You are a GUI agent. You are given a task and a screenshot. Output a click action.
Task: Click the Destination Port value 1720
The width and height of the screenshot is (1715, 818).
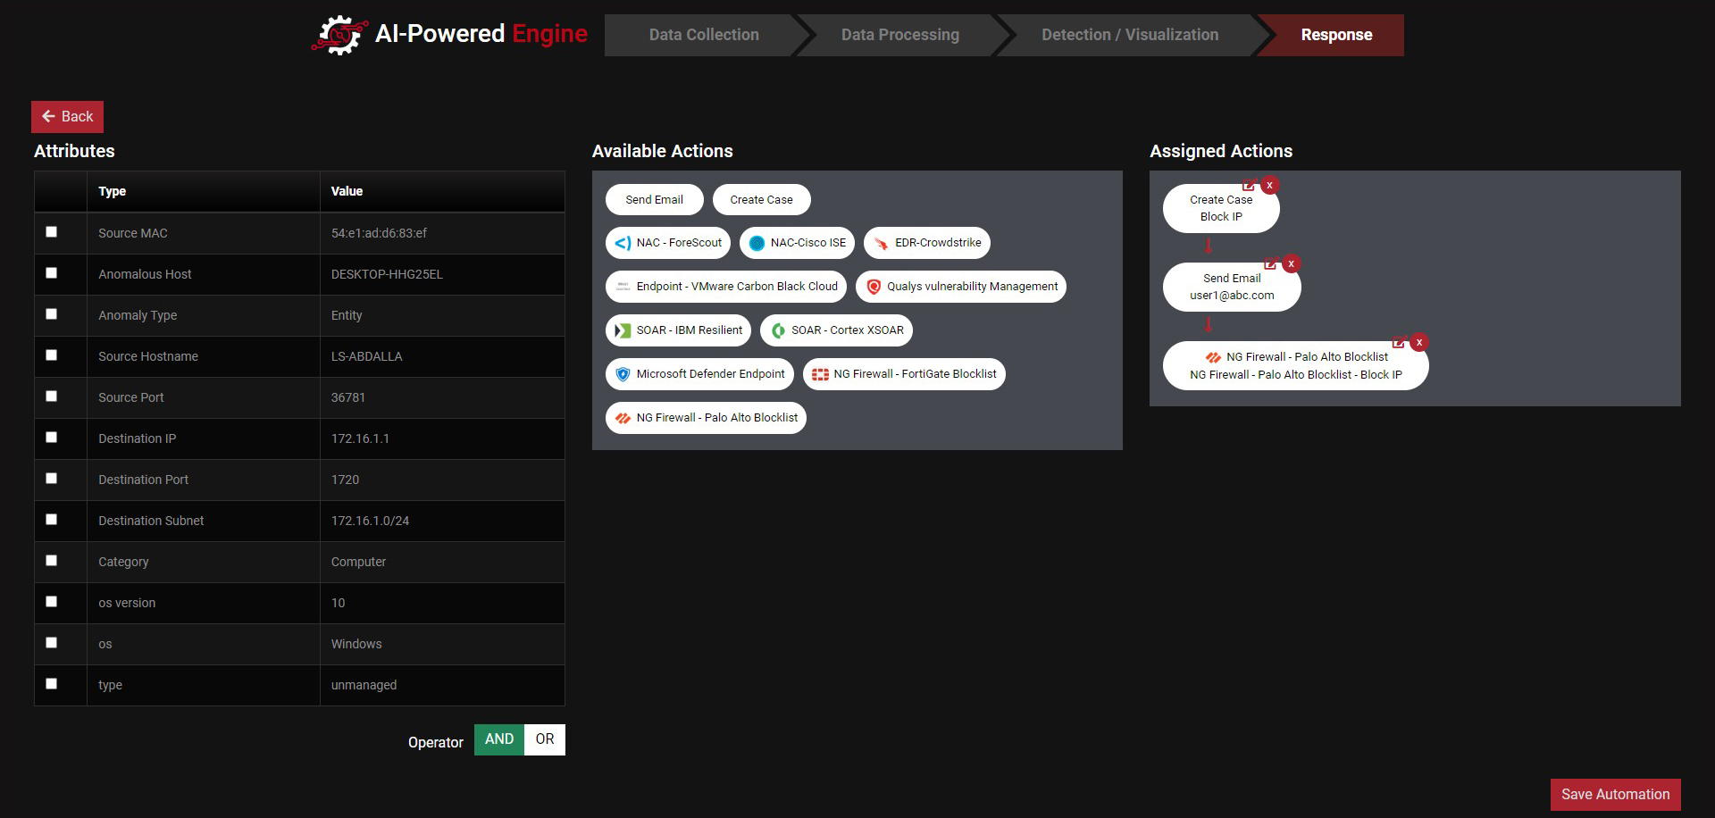coord(345,480)
